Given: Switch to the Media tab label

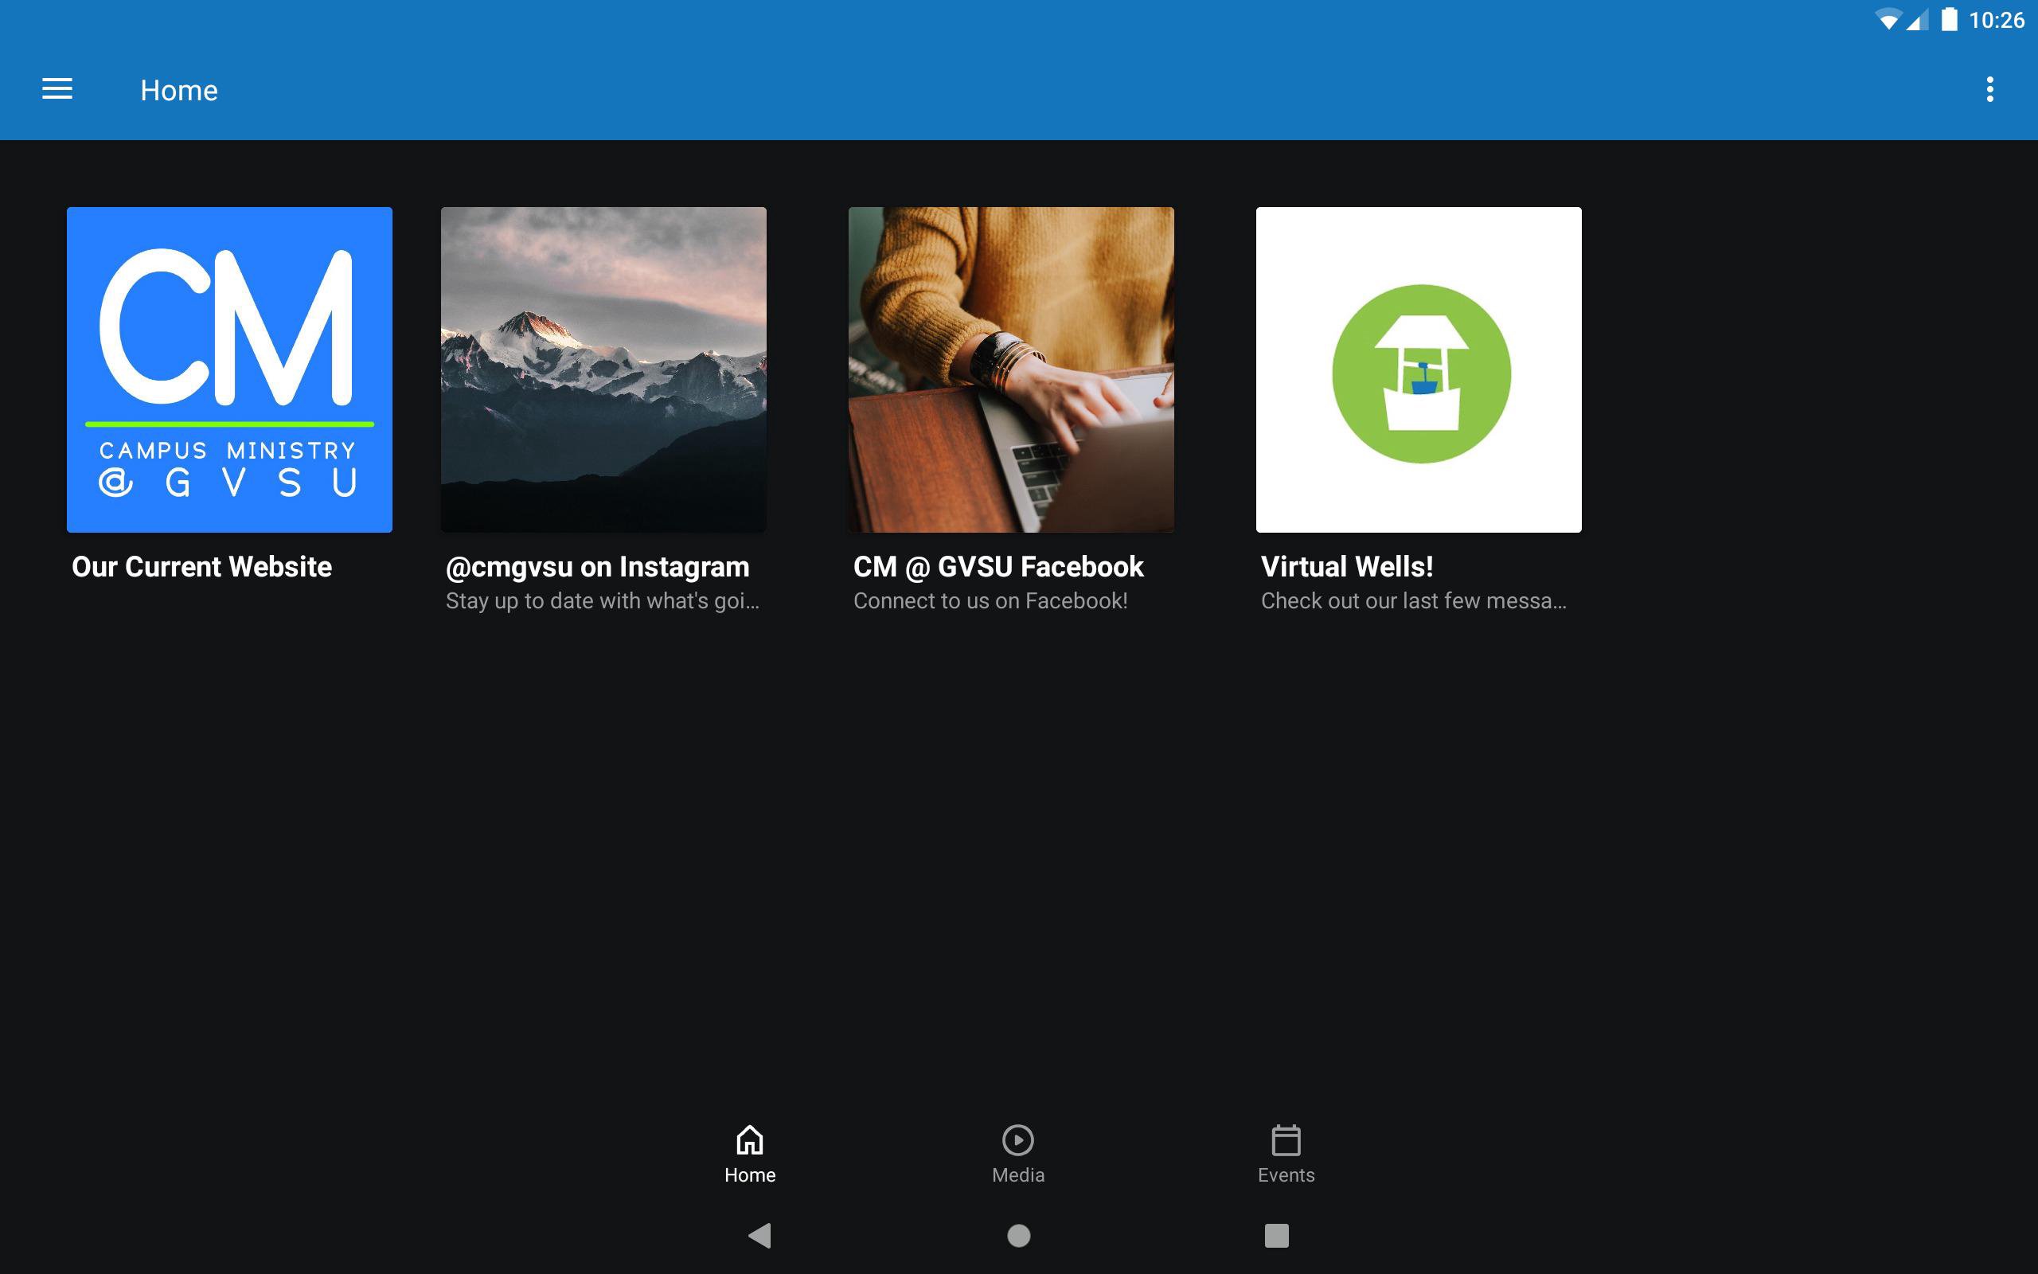Looking at the screenshot, I should 1017,1174.
